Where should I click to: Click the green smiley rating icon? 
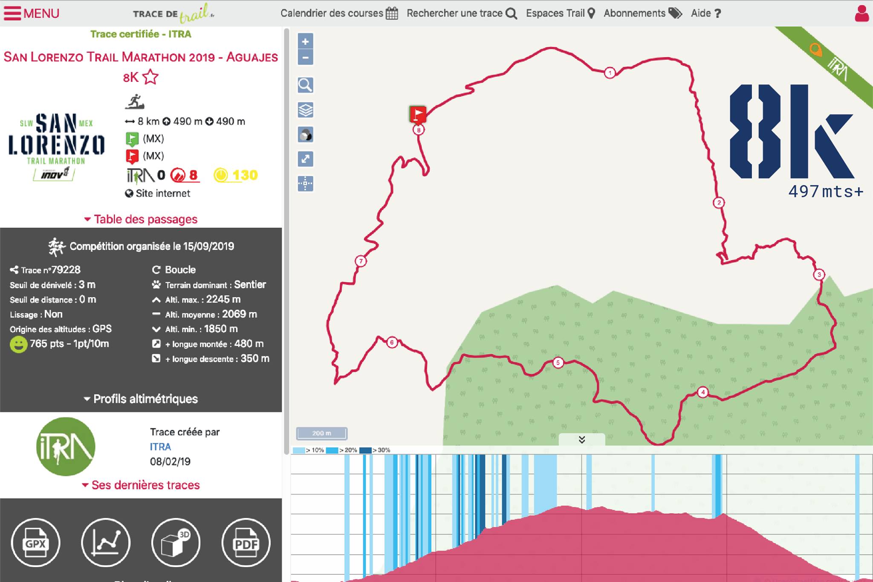18,344
